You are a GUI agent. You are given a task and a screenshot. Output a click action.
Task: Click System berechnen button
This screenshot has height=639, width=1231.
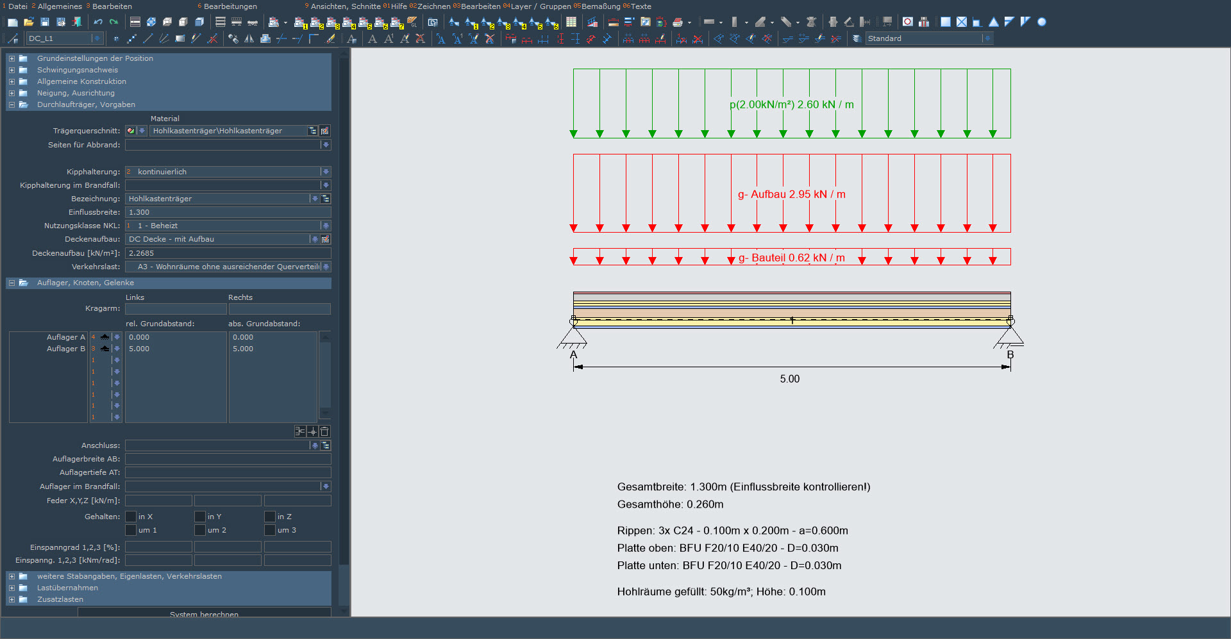pos(204,613)
